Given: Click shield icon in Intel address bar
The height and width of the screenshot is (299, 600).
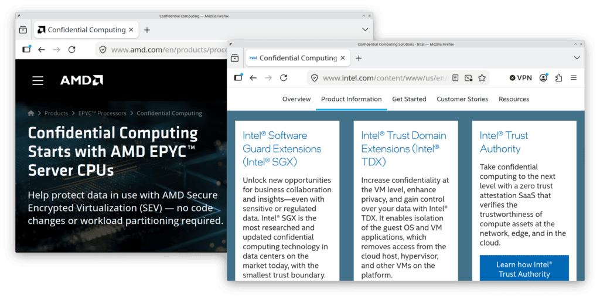Looking at the screenshot, I should pyautogui.click(x=314, y=78).
